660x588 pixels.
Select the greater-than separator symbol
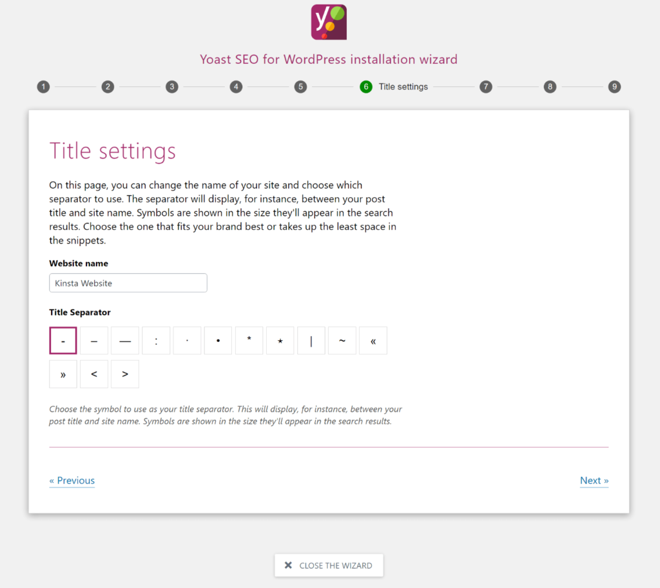(124, 374)
